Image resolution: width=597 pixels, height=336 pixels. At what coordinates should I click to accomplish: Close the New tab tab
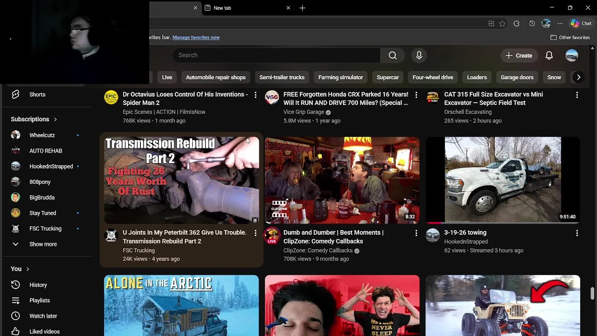pos(288,8)
